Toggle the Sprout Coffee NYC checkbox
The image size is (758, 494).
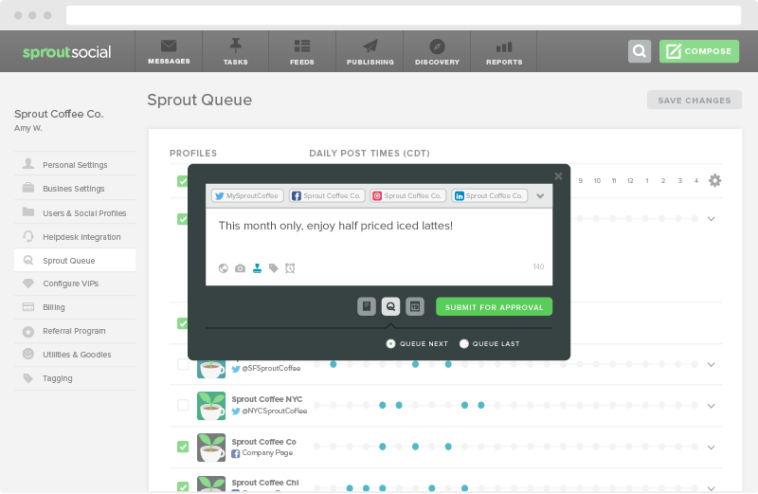pyautogui.click(x=183, y=405)
